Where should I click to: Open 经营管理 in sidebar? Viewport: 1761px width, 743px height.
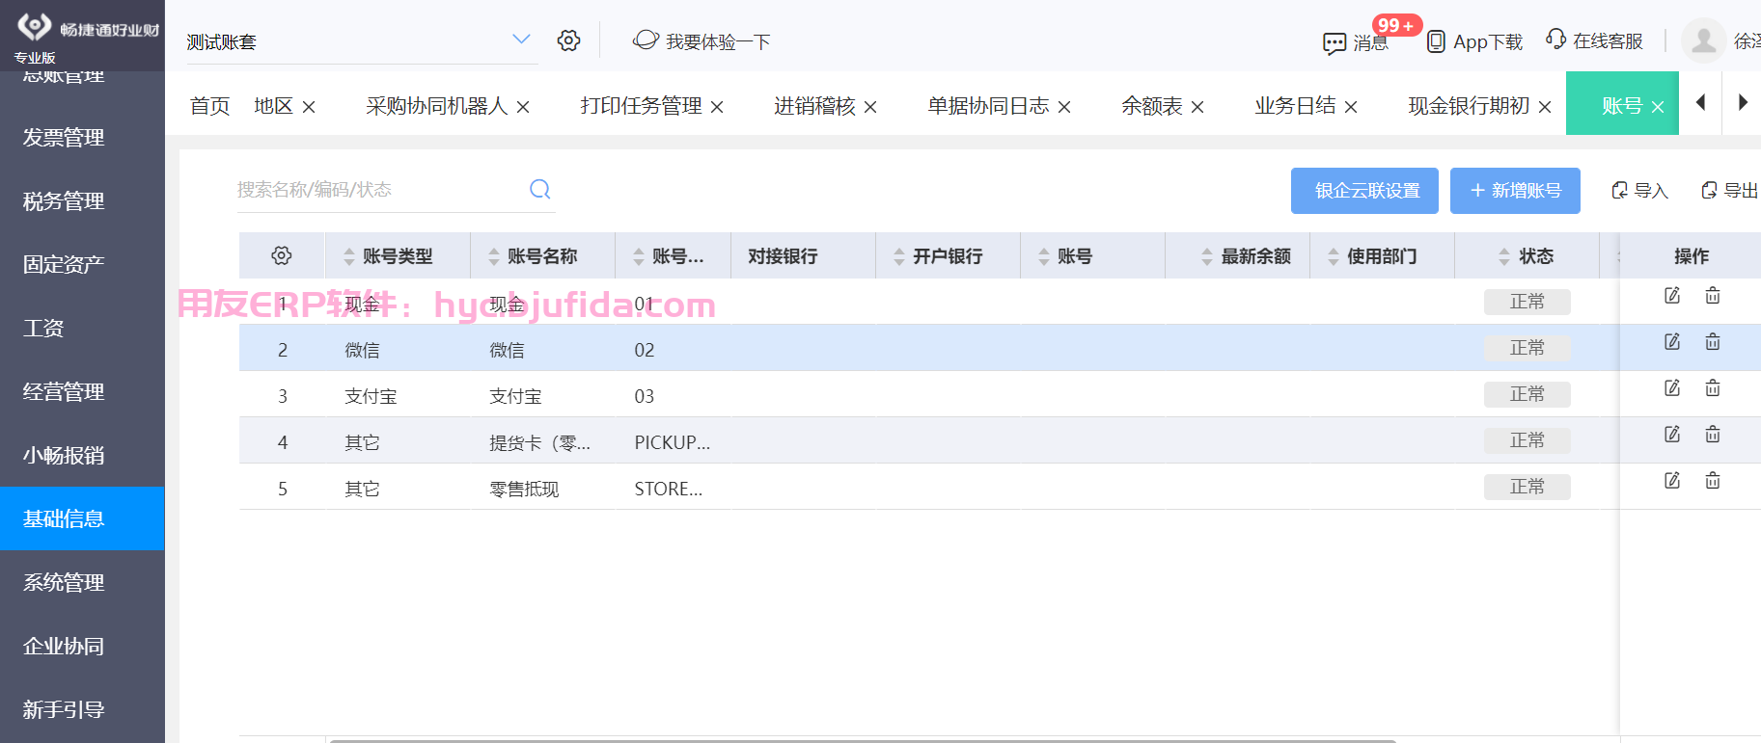[82, 392]
